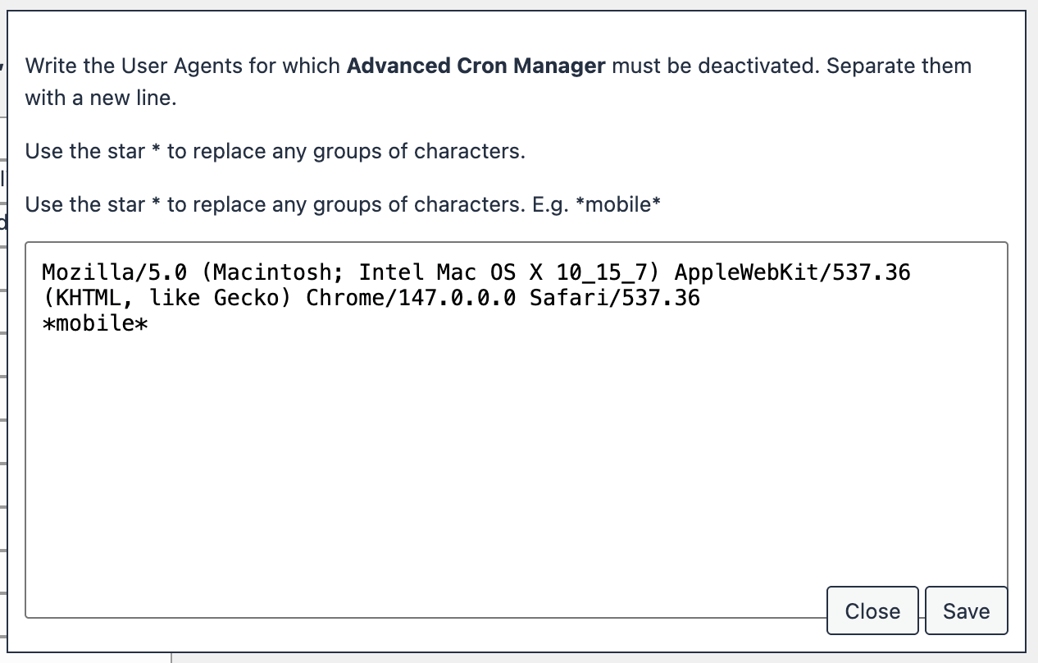The height and width of the screenshot is (663, 1038).
Task: Click the 'with a new line' sentence
Action: point(98,98)
